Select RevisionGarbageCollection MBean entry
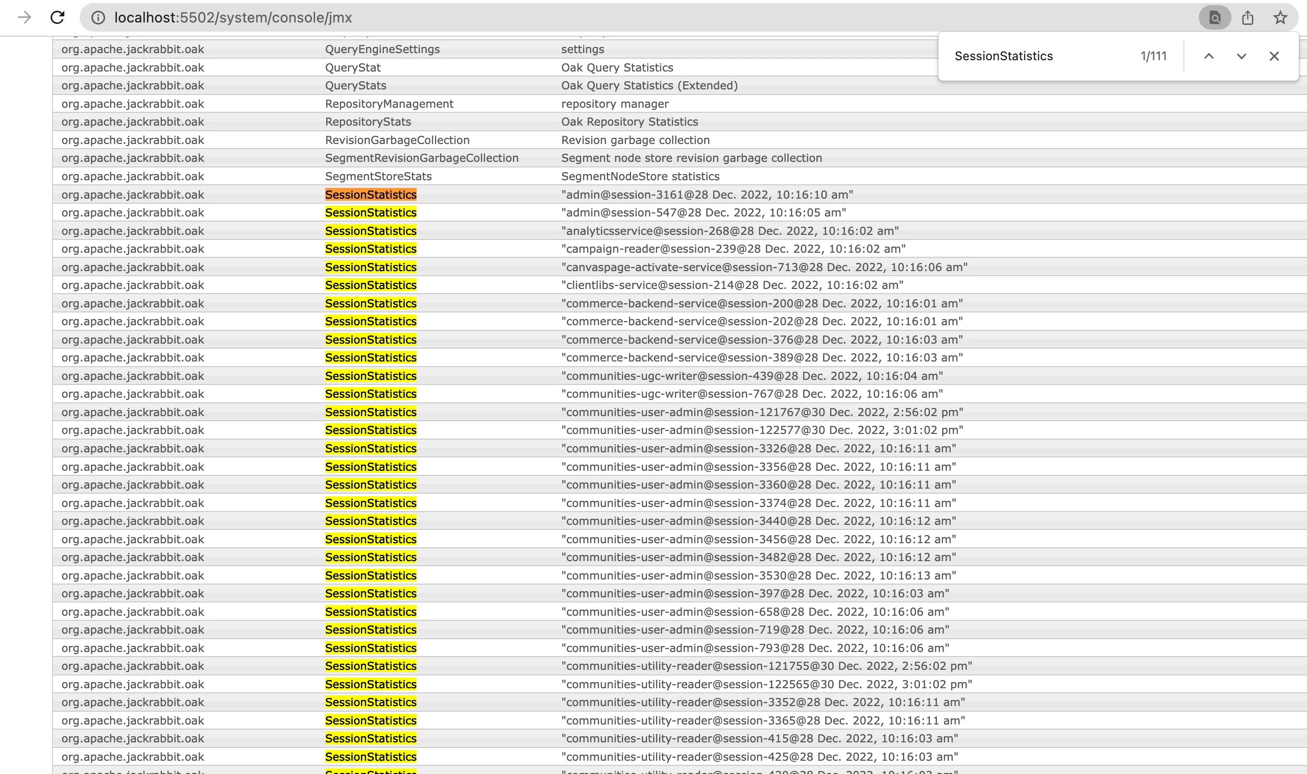The image size is (1307, 774). click(397, 140)
